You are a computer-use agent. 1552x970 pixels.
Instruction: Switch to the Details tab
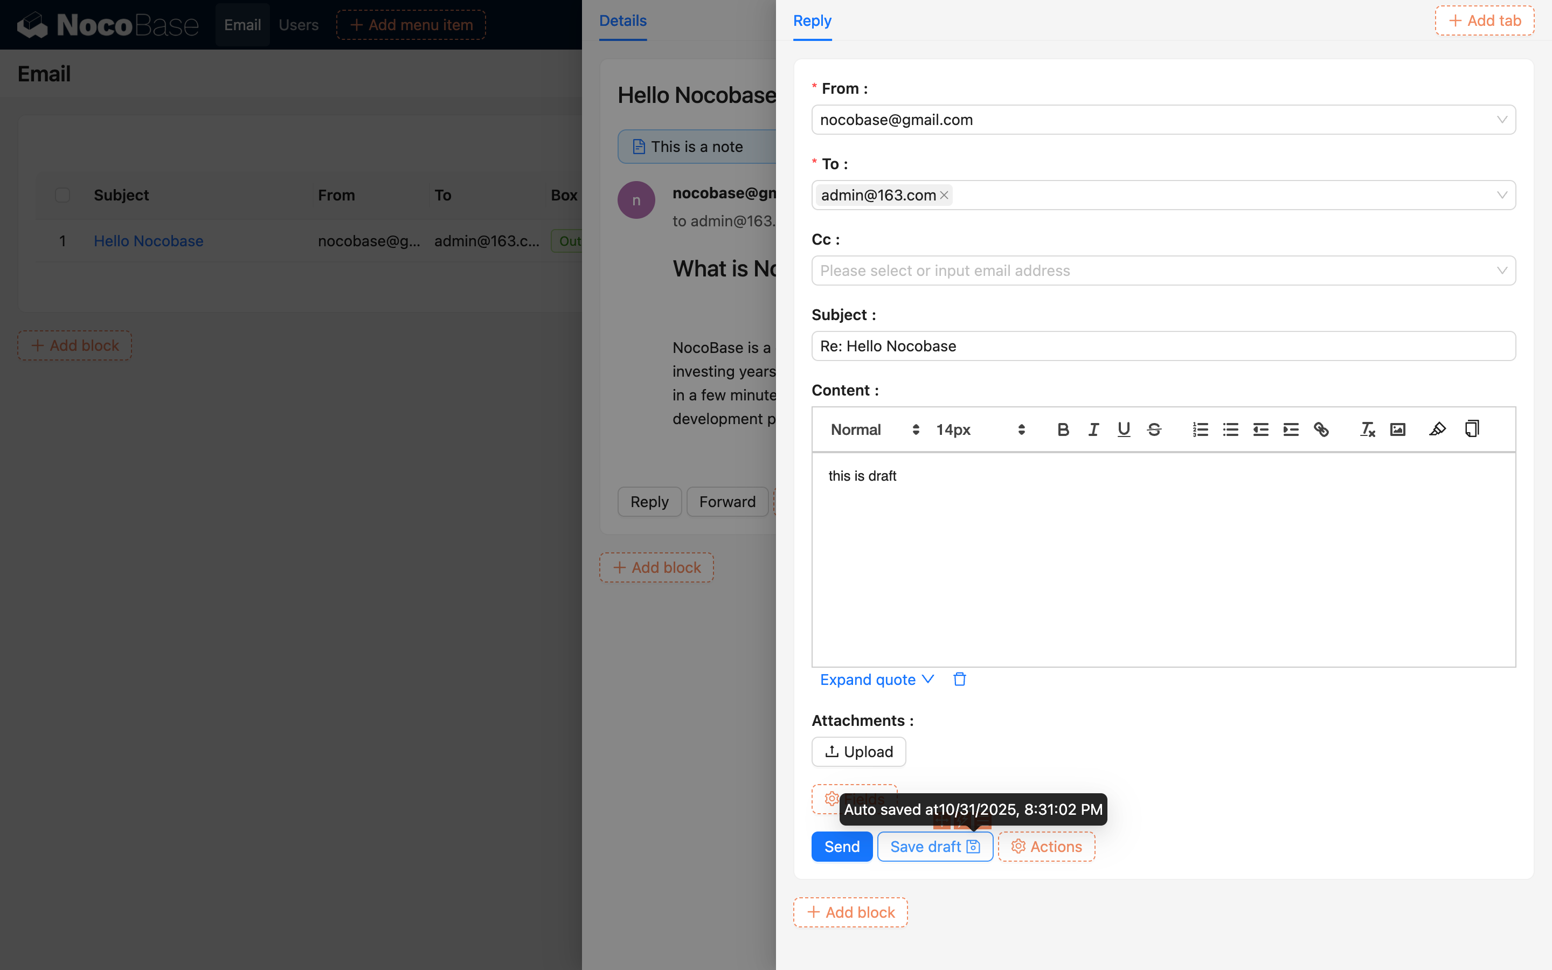pyautogui.click(x=622, y=21)
